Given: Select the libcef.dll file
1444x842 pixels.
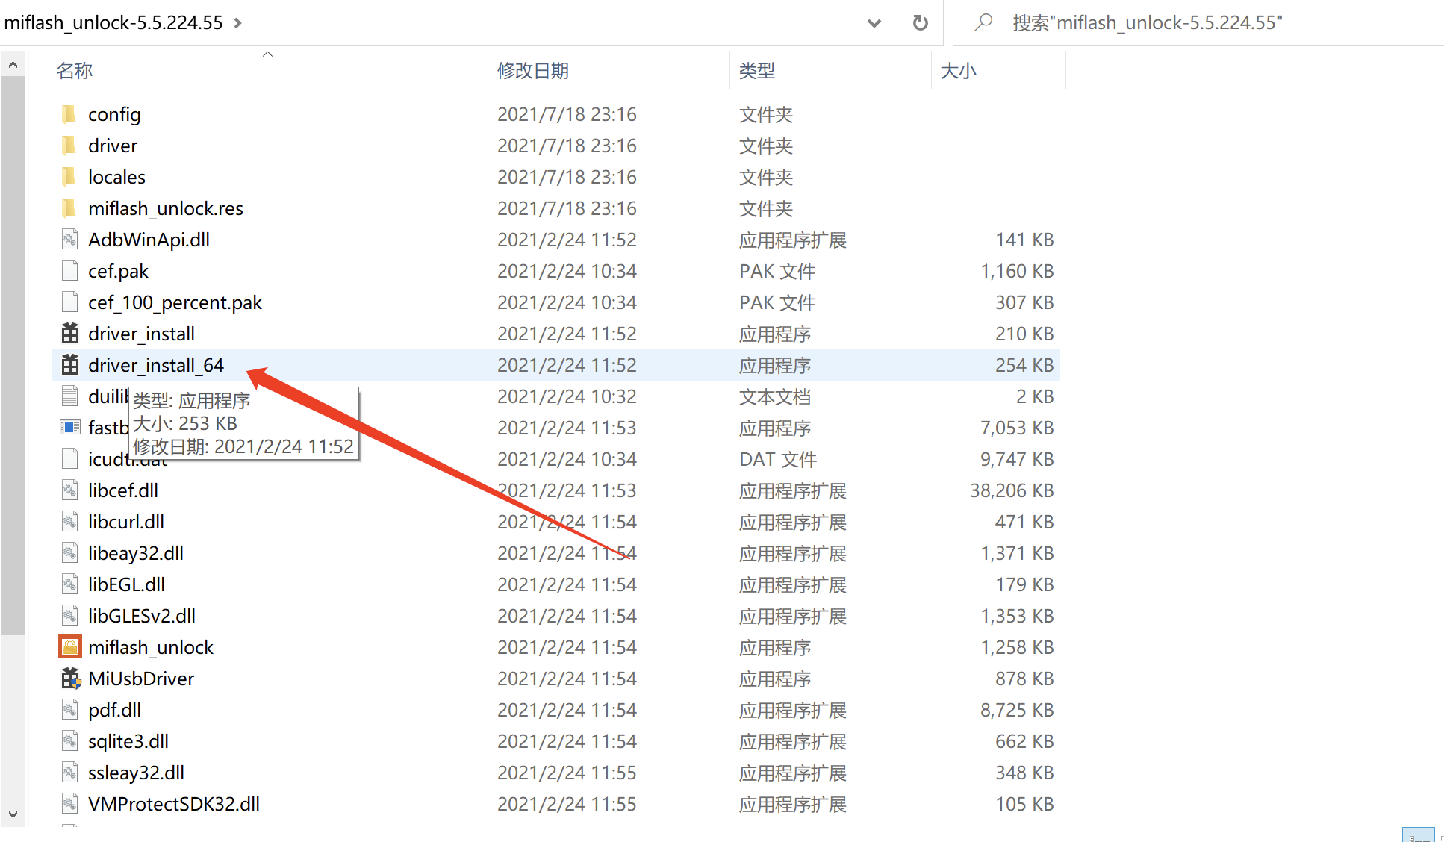Looking at the screenshot, I should click(x=122, y=490).
